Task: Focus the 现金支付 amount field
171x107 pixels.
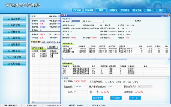Action: tap(81, 87)
